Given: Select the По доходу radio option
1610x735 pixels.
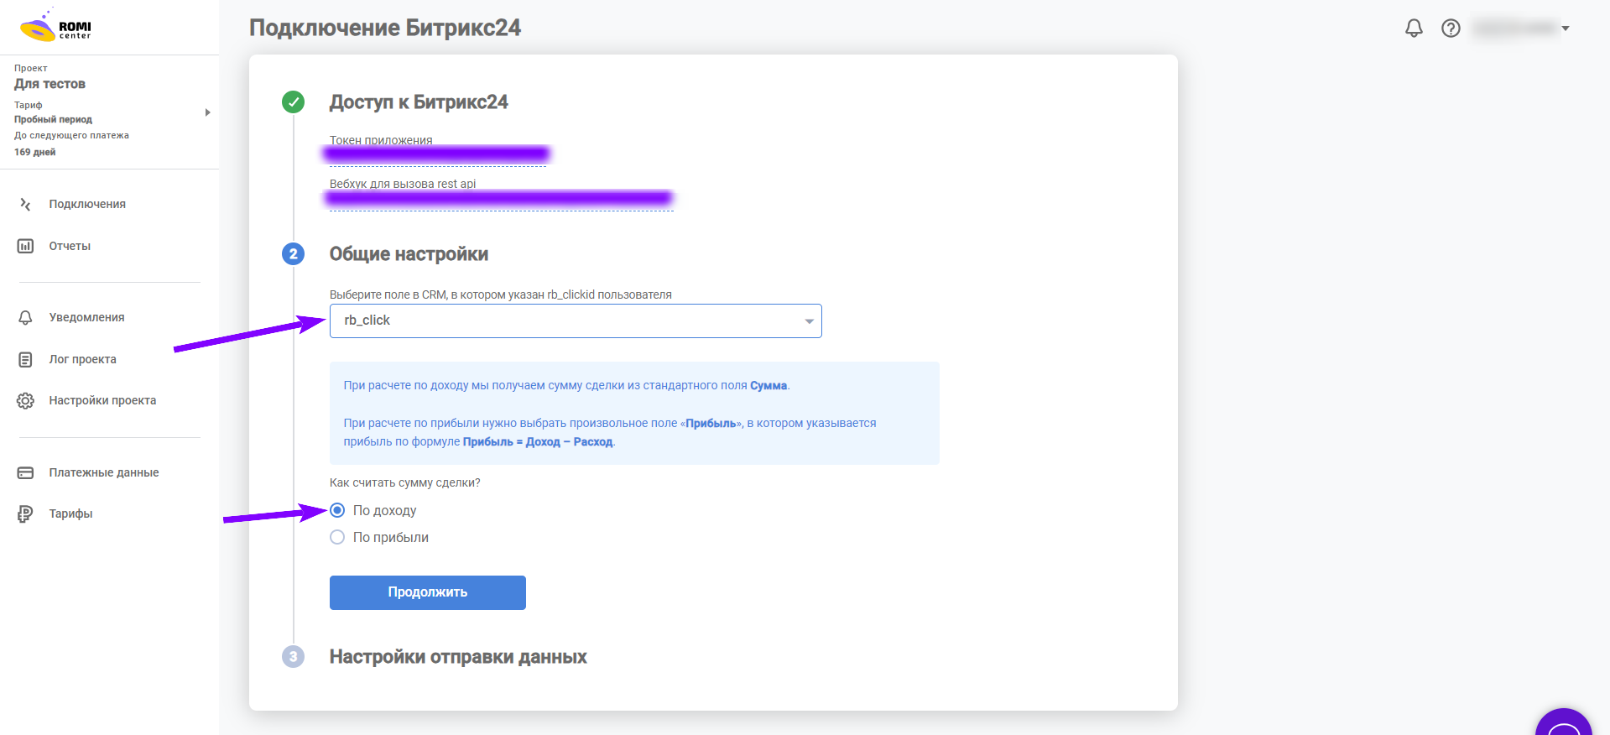Looking at the screenshot, I should 337,510.
